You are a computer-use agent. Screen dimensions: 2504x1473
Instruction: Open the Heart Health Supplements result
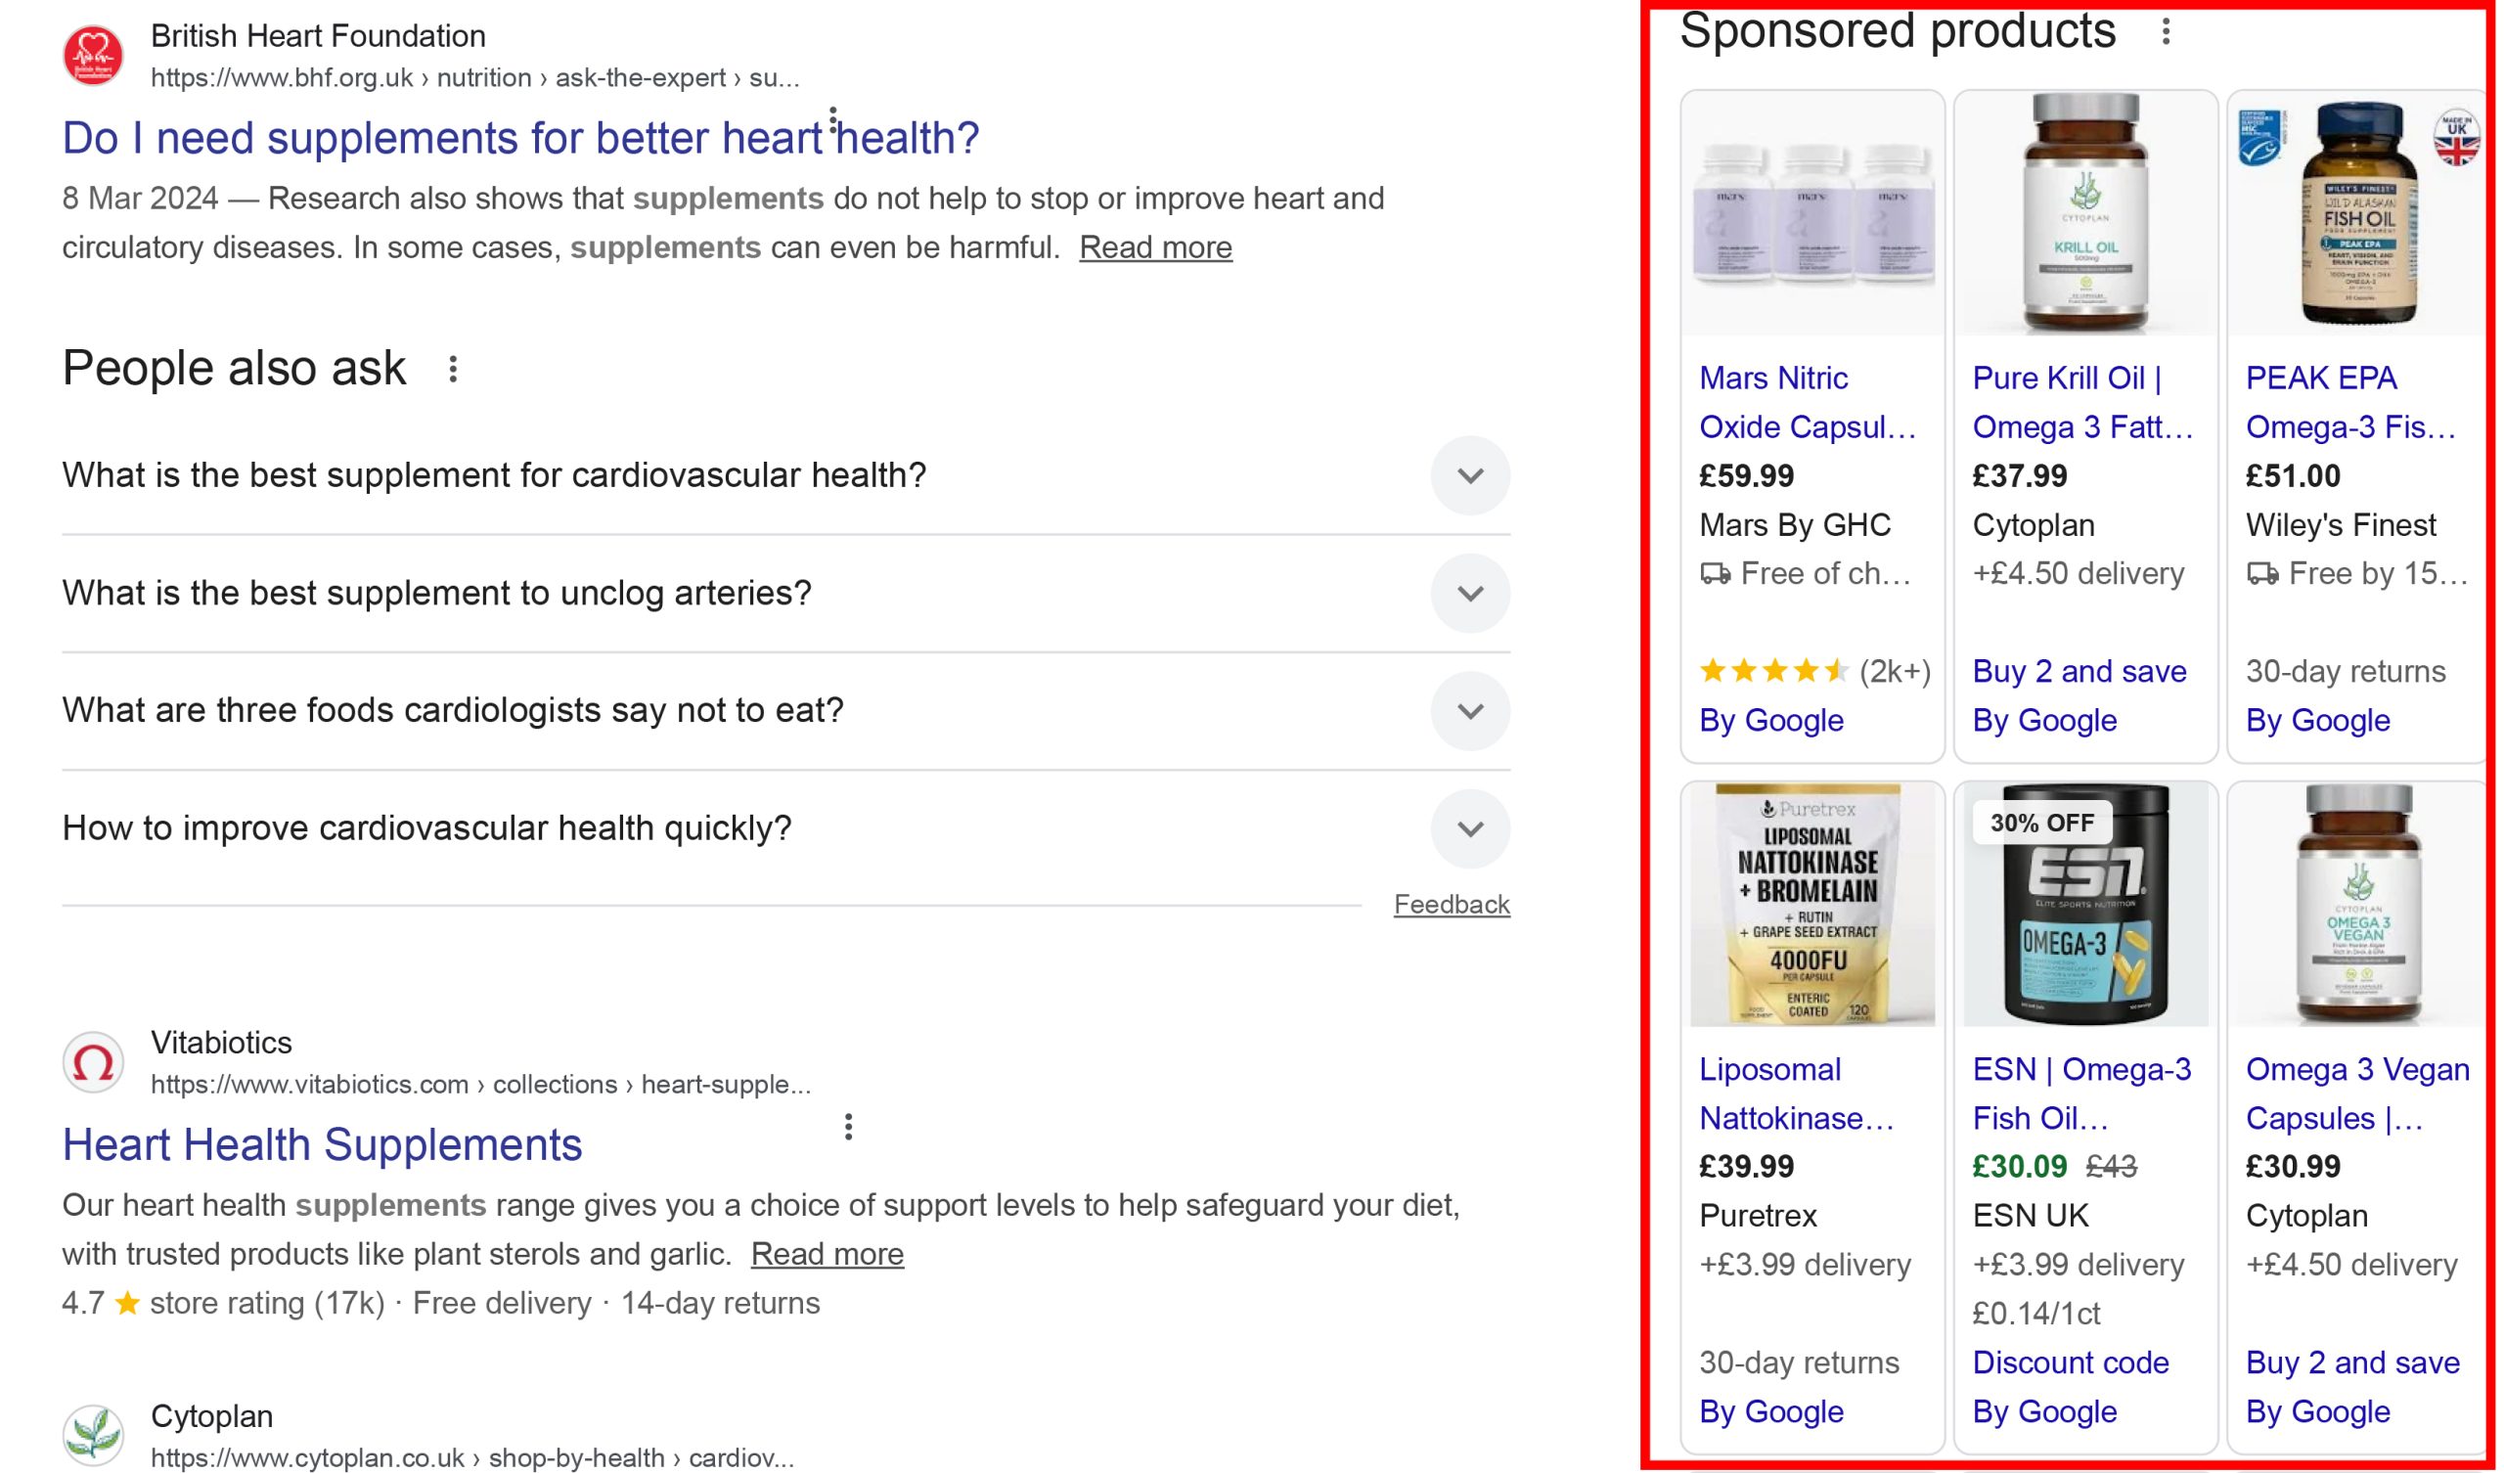pyautogui.click(x=321, y=1144)
